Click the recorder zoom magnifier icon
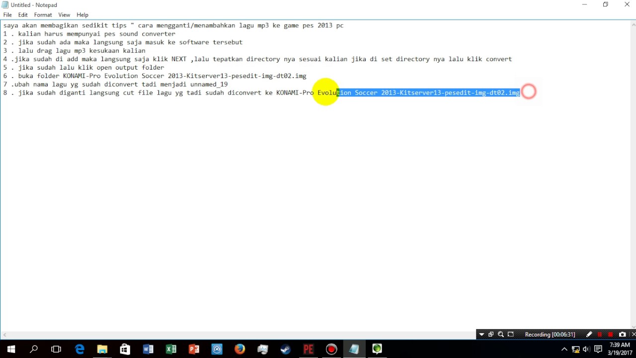This screenshot has height=358, width=636. pos(501,335)
